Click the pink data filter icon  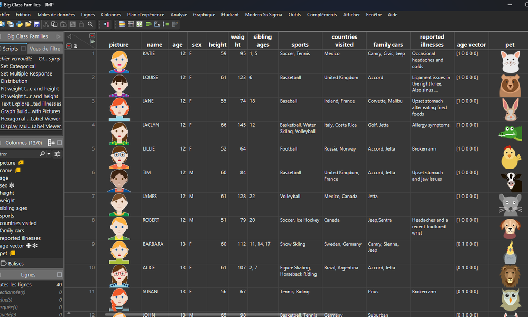107,24
